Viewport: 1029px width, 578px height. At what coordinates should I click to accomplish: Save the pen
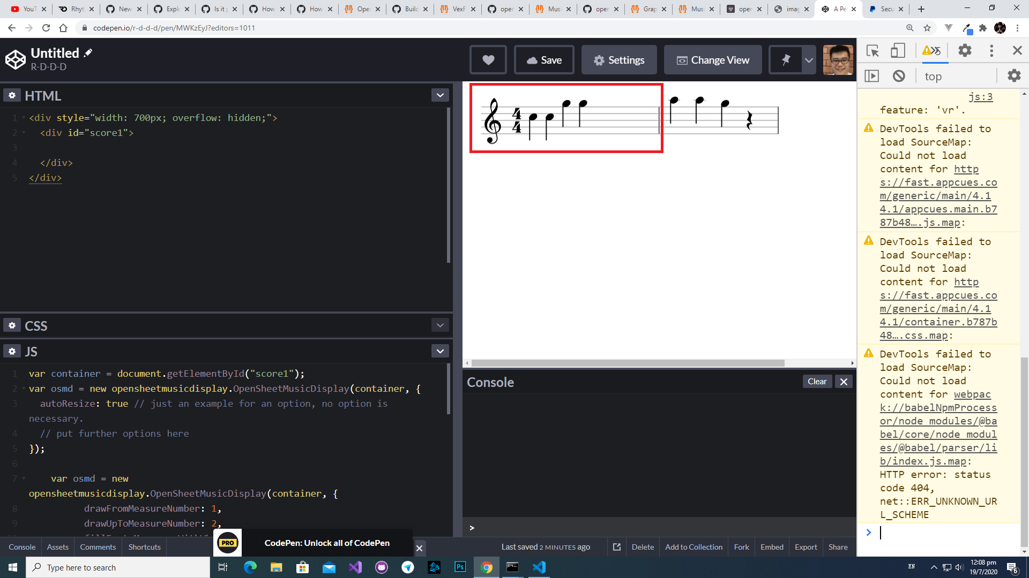click(544, 60)
